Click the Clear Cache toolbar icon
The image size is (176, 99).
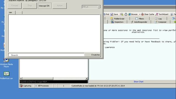pyautogui.click(x=147, y=14)
